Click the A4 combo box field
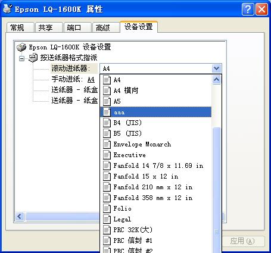The image size is (271, 253). click(156, 68)
